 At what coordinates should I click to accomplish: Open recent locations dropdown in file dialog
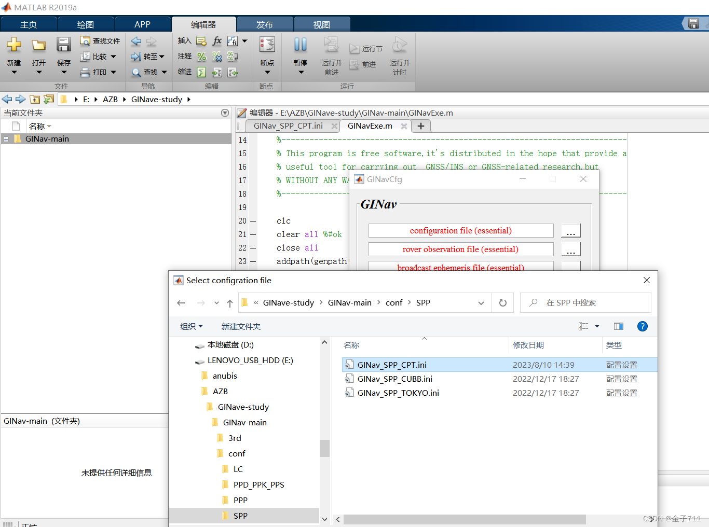point(216,303)
